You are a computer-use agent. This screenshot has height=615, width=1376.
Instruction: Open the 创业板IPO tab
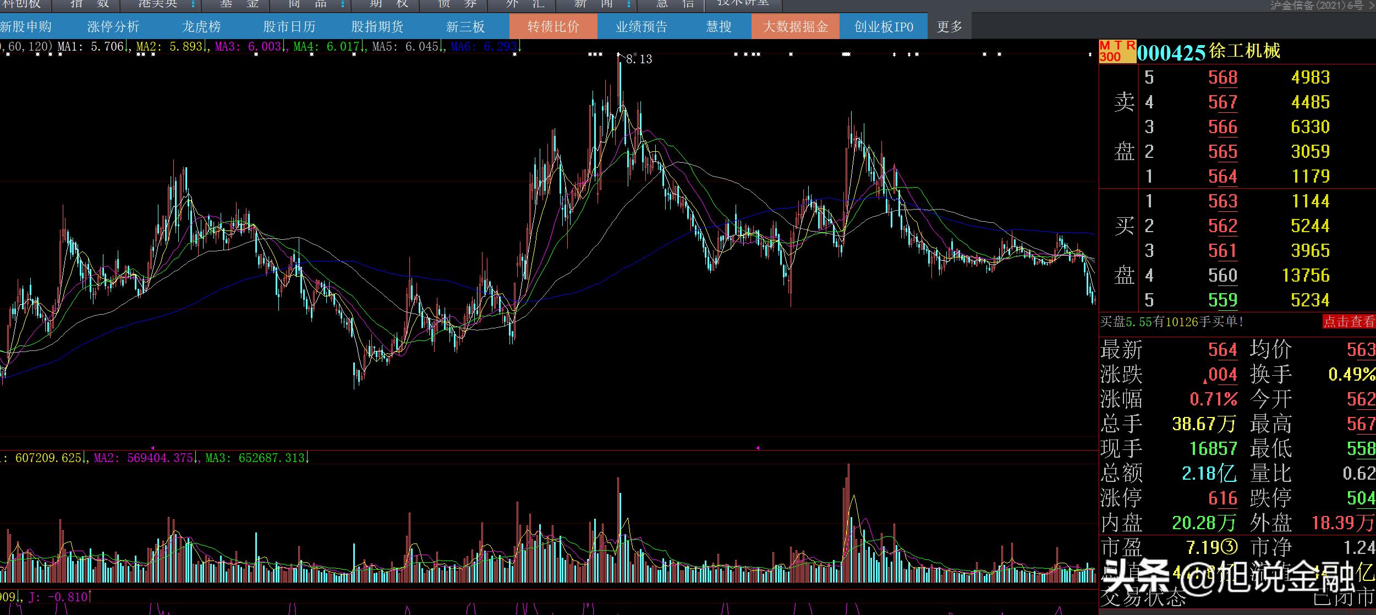click(883, 26)
